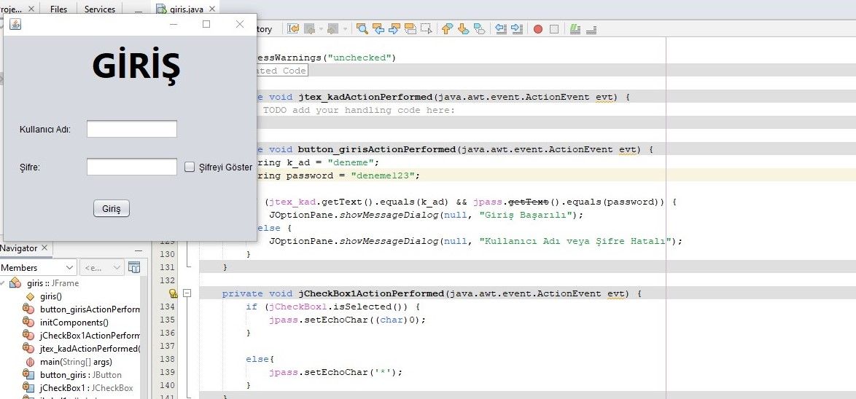The image size is (856, 399).
Task: Click giris.java tab file icon
Action: click(161, 9)
